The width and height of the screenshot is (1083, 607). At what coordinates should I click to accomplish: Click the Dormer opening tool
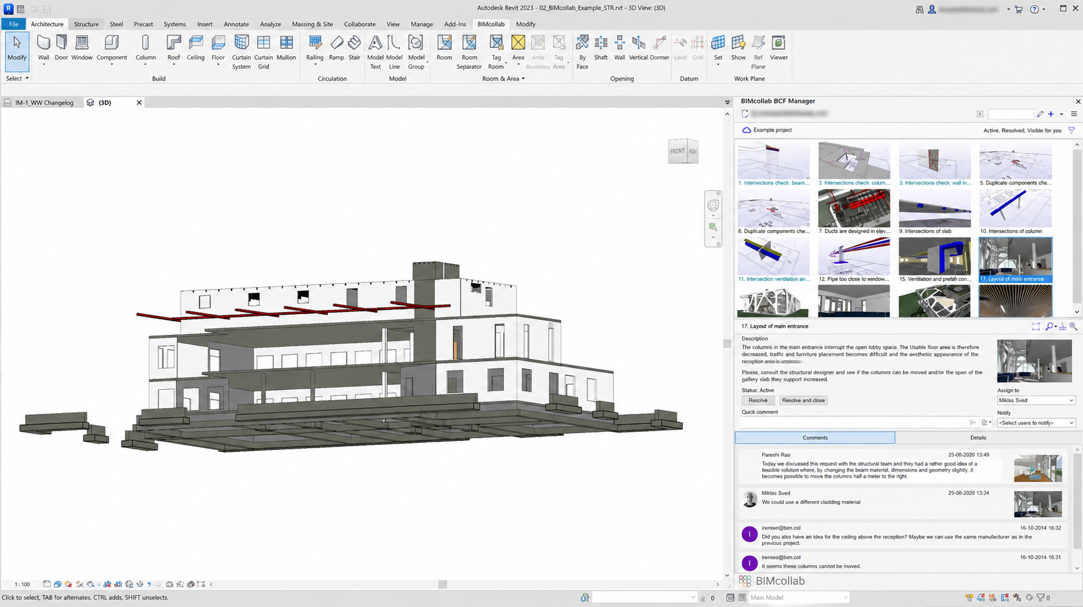(659, 48)
